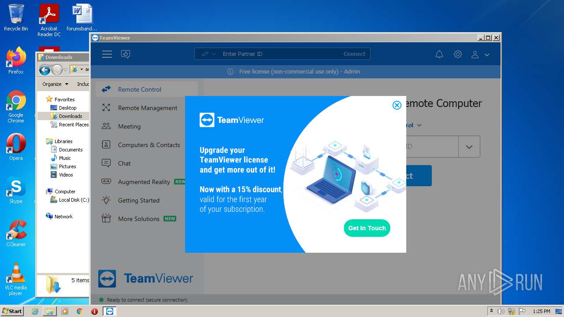Show hidden system tray icons

click(491, 311)
